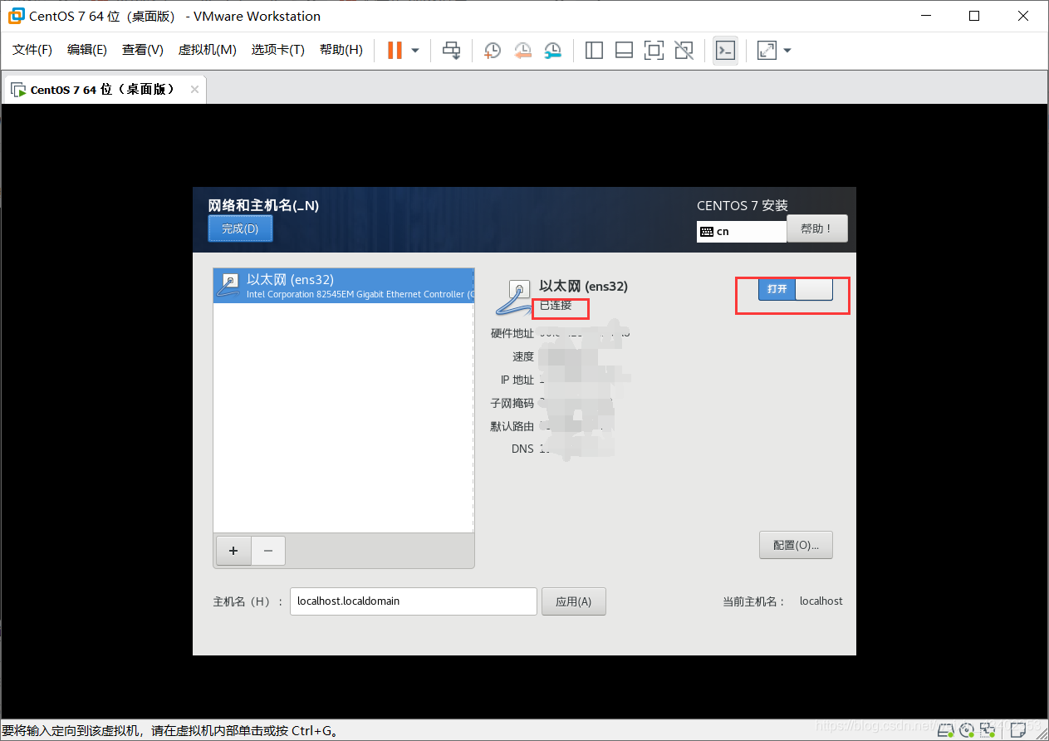Click the 硬件地址 label
The height and width of the screenshot is (741, 1049).
pyautogui.click(x=512, y=334)
